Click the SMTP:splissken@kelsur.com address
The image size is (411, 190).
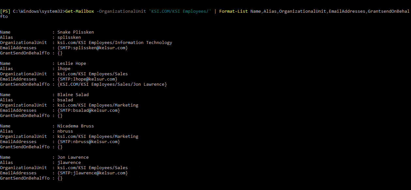click(x=93, y=48)
